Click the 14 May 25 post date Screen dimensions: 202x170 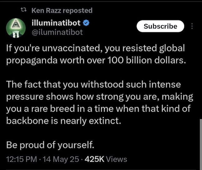[60, 159]
